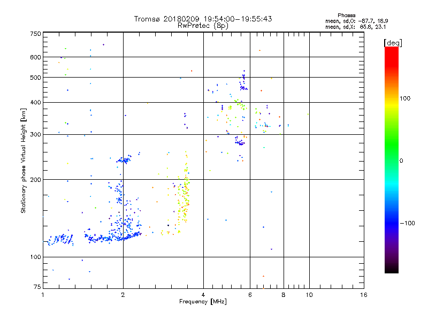The height and width of the screenshot is (321, 428).
Task: Click the 'Frequency [MHz]' axis label
Action: [203, 302]
